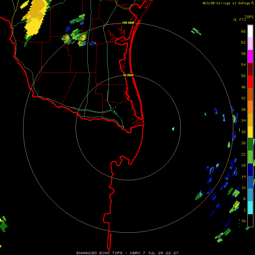
Task: Click the 30 value on the legend
Action: 243,132
